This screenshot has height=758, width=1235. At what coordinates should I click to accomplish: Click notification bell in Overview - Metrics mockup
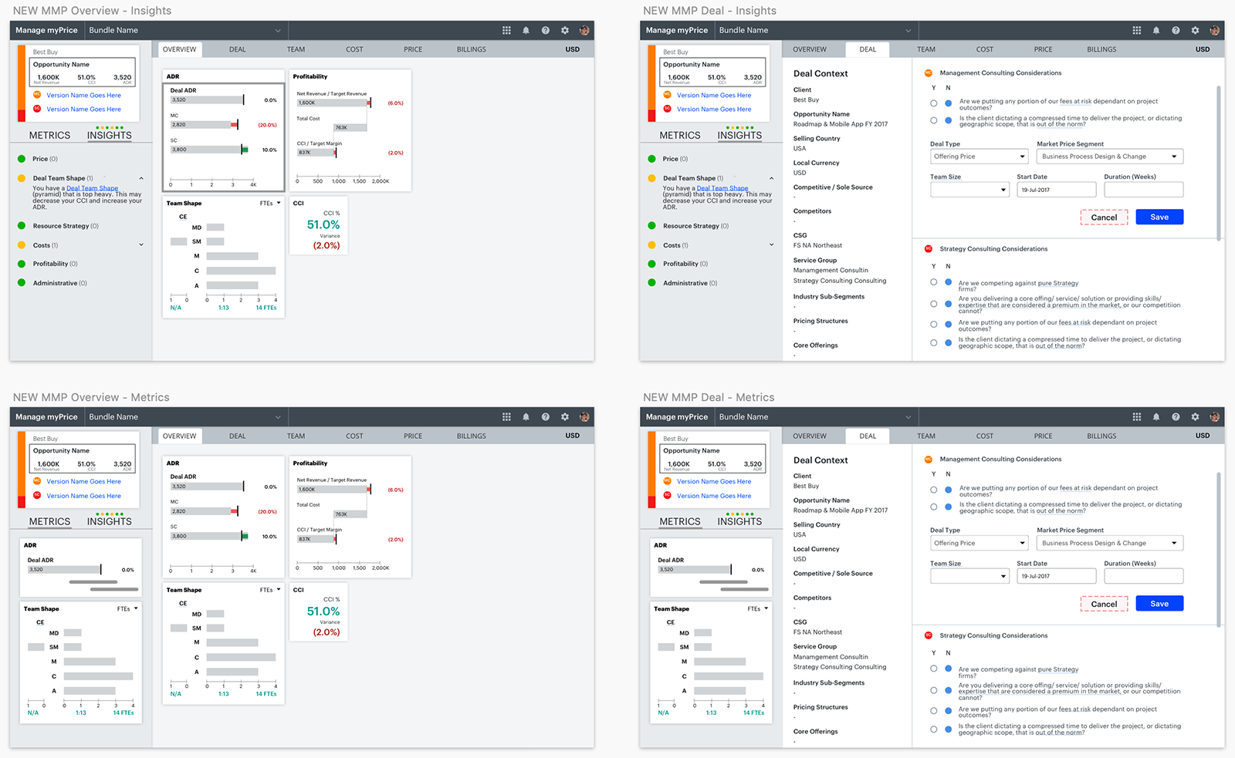tap(526, 416)
